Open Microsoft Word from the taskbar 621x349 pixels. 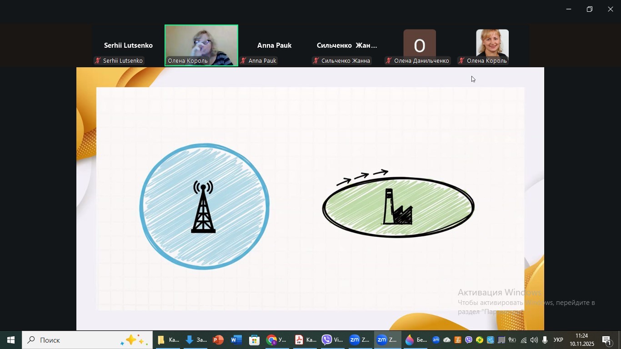click(236, 340)
